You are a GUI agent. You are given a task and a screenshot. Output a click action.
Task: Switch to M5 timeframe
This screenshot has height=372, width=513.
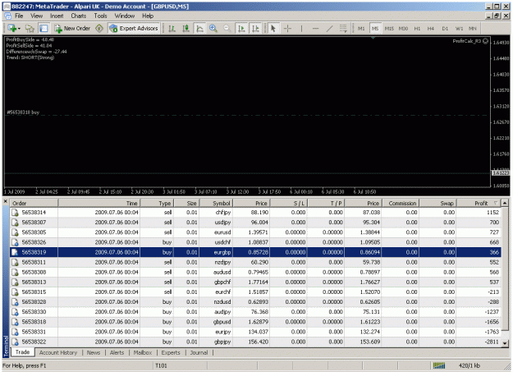[375, 29]
